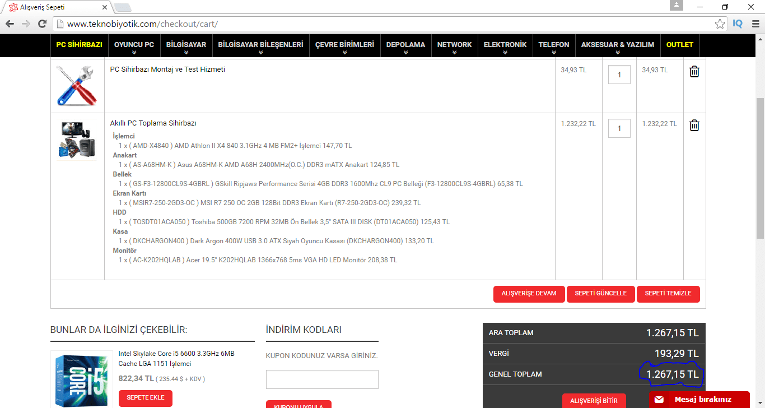Open the Chrome user profile button
This screenshot has height=408, width=765.
[677, 6]
